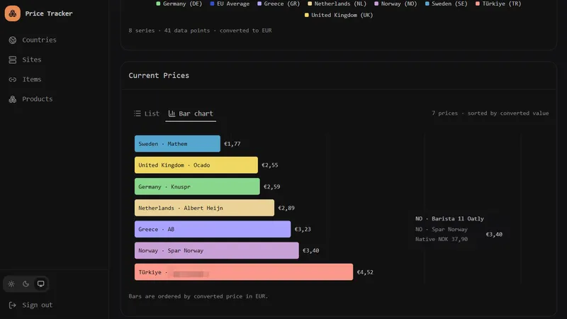Click the Bar chart tab icon
The image size is (567, 319).
point(172,113)
